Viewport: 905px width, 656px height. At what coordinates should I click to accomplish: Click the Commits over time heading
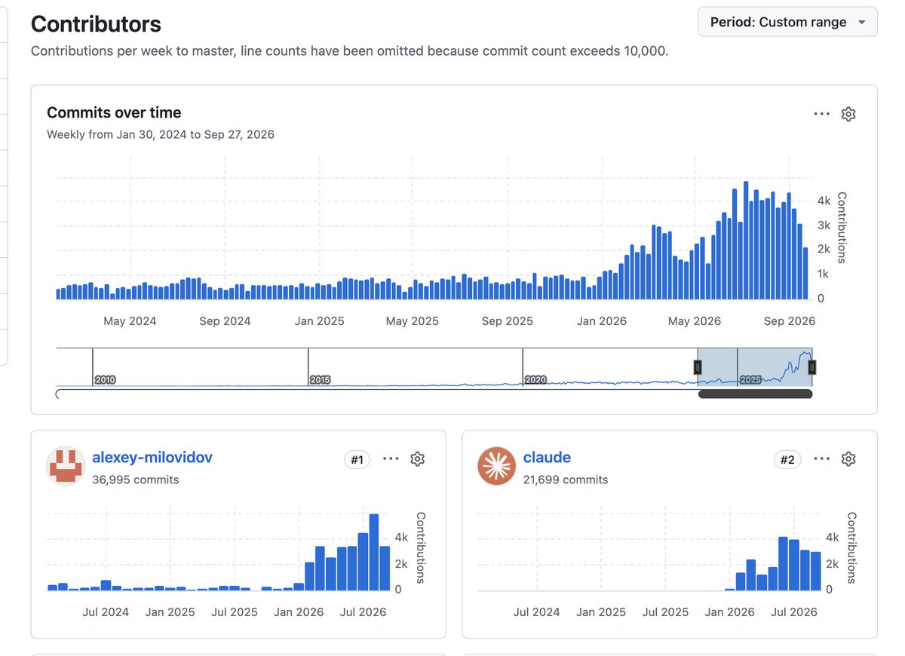point(114,112)
